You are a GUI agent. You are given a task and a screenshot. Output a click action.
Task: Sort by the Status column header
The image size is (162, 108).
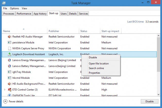click(x=90, y=31)
